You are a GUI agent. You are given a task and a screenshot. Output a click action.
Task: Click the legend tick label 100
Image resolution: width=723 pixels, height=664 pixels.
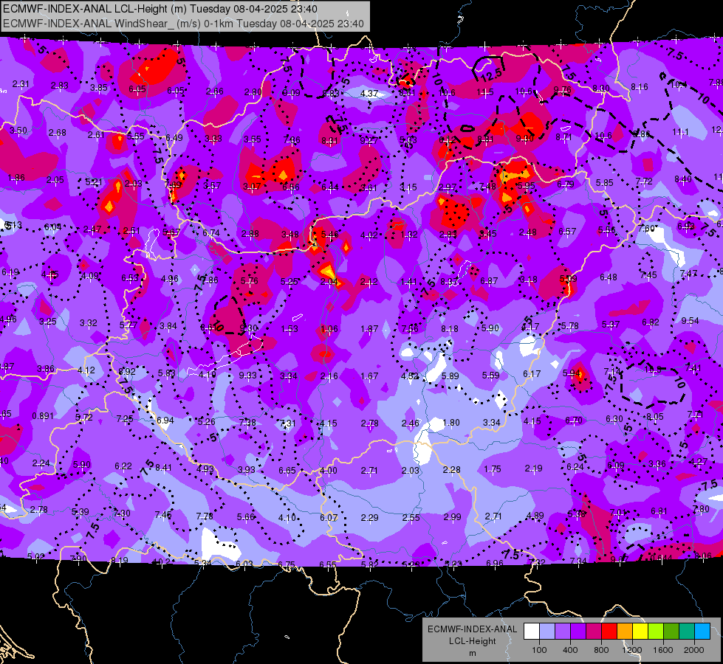(540, 650)
